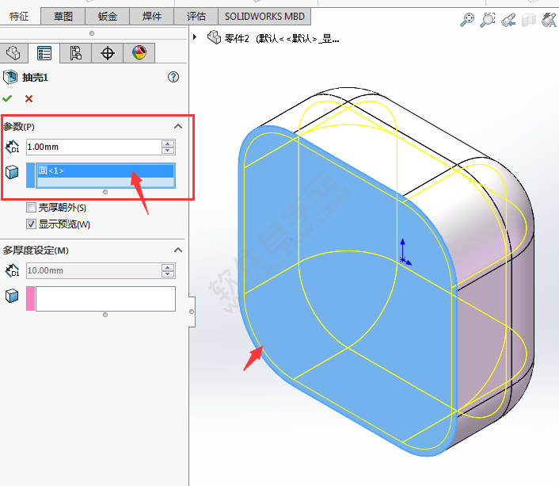
Task: Click the 零件2 part icon
Action: (215, 37)
